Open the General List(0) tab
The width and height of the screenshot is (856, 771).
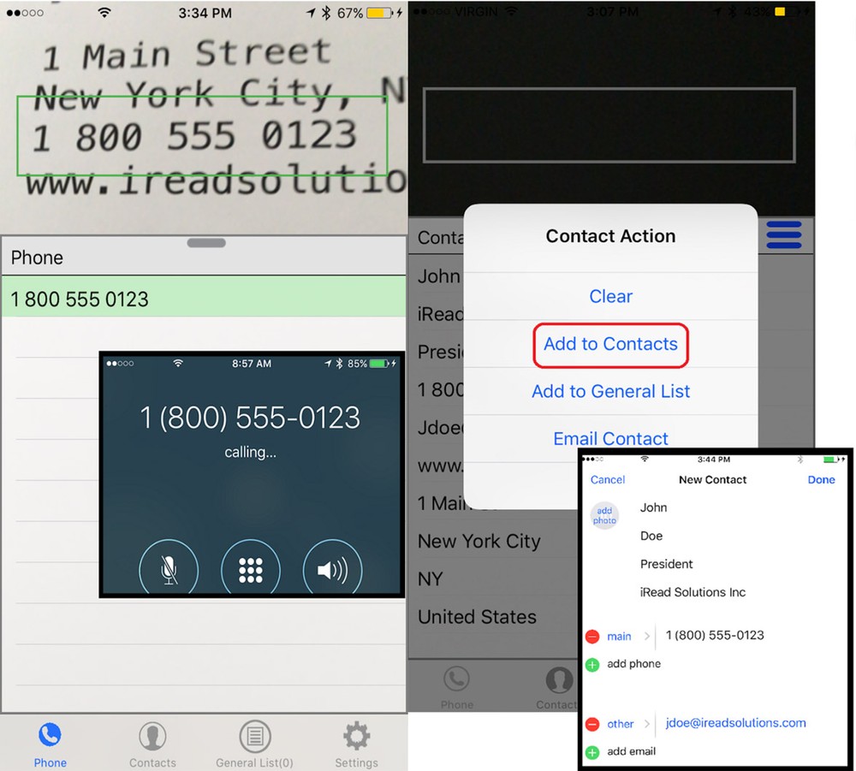pyautogui.click(x=254, y=743)
